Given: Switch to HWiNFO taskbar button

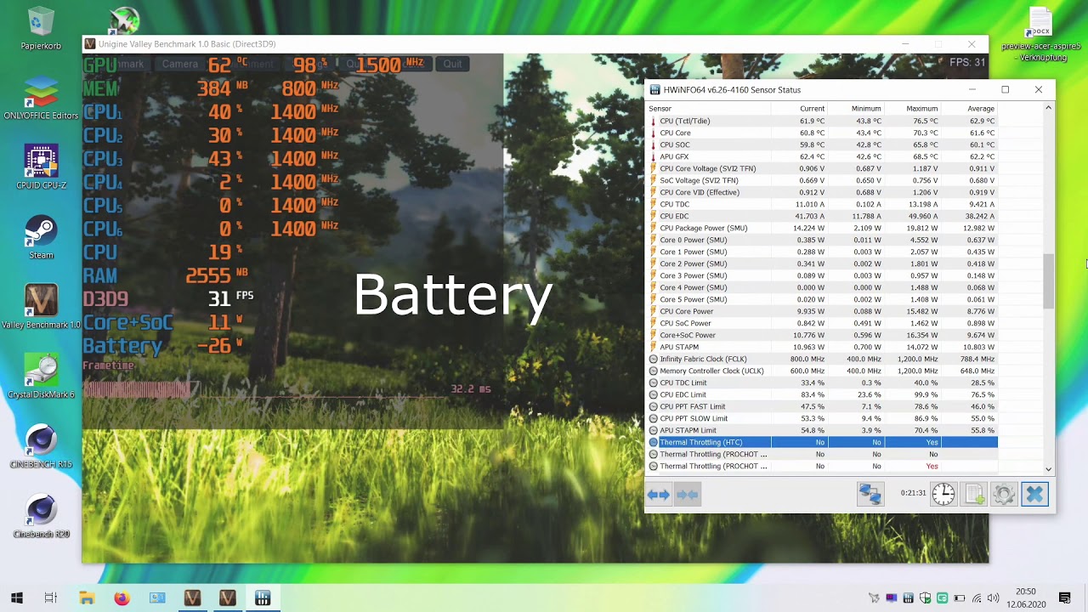Looking at the screenshot, I should click(x=263, y=598).
